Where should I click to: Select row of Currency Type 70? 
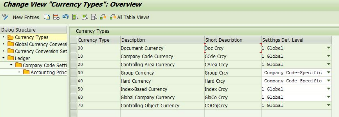coord(73,106)
